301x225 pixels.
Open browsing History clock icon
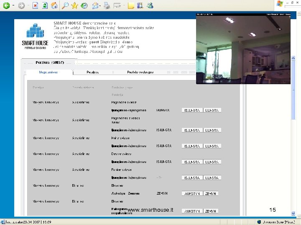coord(84,5)
